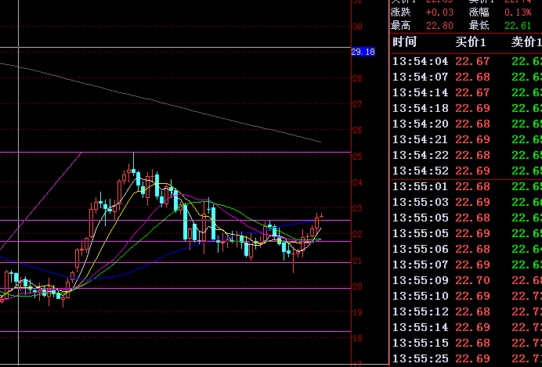Click the 23 price axis label
The height and width of the screenshot is (367, 542).
(357, 208)
